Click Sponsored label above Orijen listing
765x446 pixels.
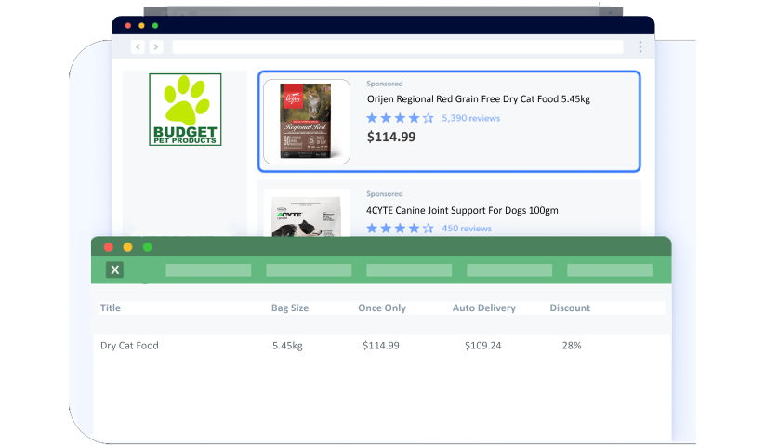[x=385, y=84]
